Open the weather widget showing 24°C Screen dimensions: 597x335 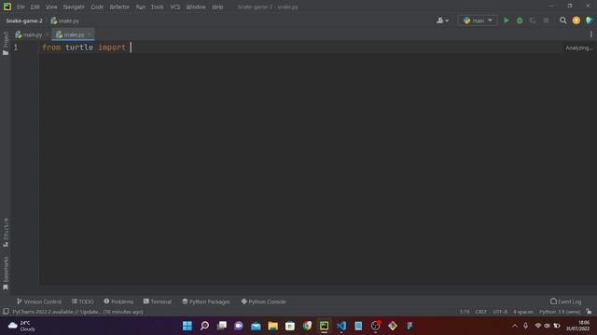click(x=21, y=326)
